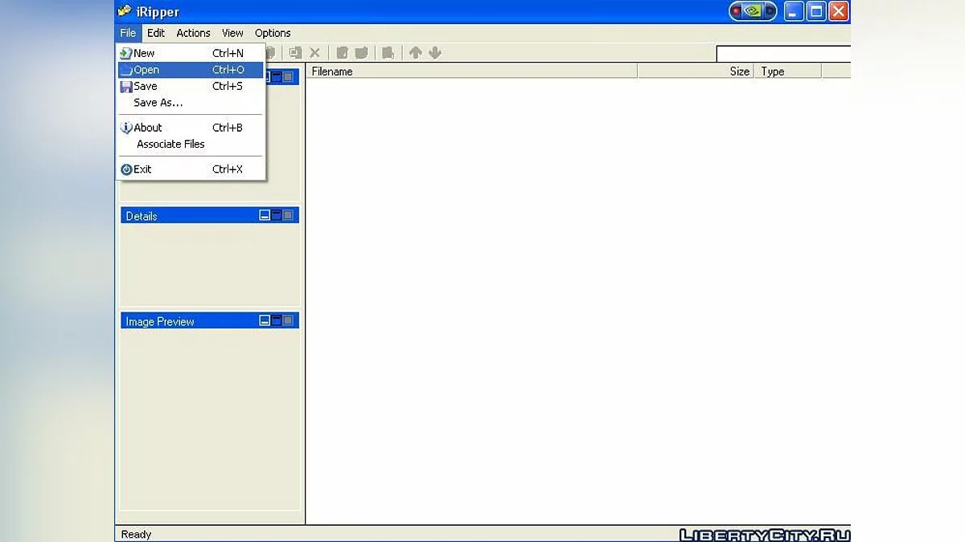
Task: Close the Image Preview panel
Action: tap(288, 320)
